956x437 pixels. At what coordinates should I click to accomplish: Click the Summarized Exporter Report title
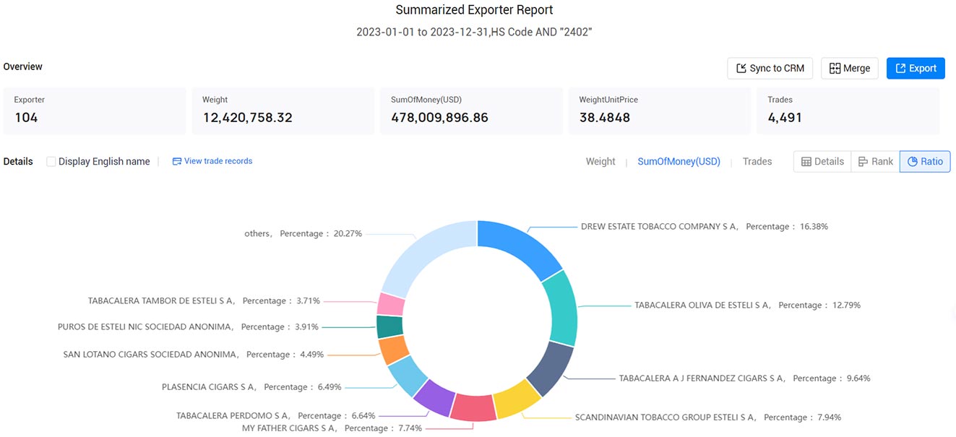tap(474, 10)
